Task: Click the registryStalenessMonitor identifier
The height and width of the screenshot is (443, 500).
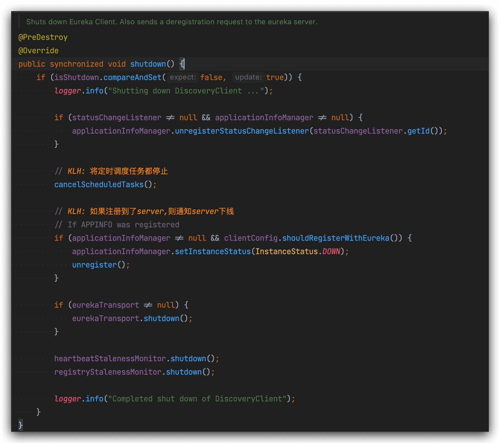Action: (108, 372)
